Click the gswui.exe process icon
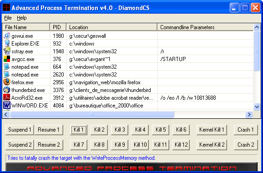The height and width of the screenshot is (173, 263). [x=7, y=36]
